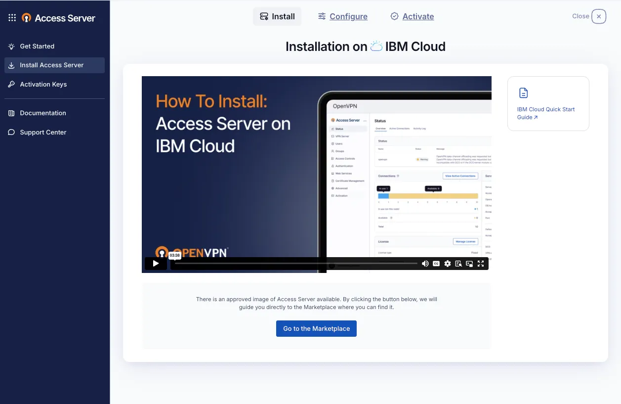
Task: Switch to the Configure step tab
Action: tap(343, 16)
